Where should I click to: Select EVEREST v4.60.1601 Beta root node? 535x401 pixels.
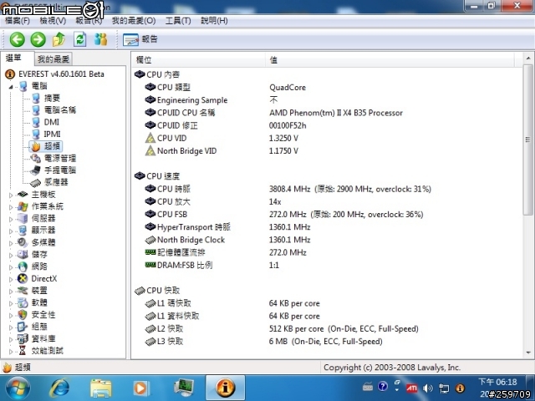tap(61, 74)
